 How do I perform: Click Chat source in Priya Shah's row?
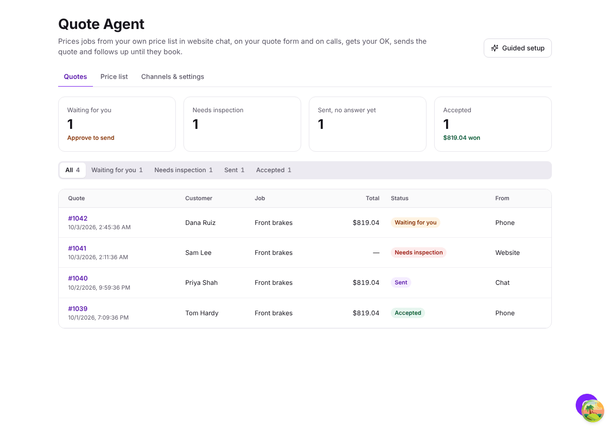point(502,282)
